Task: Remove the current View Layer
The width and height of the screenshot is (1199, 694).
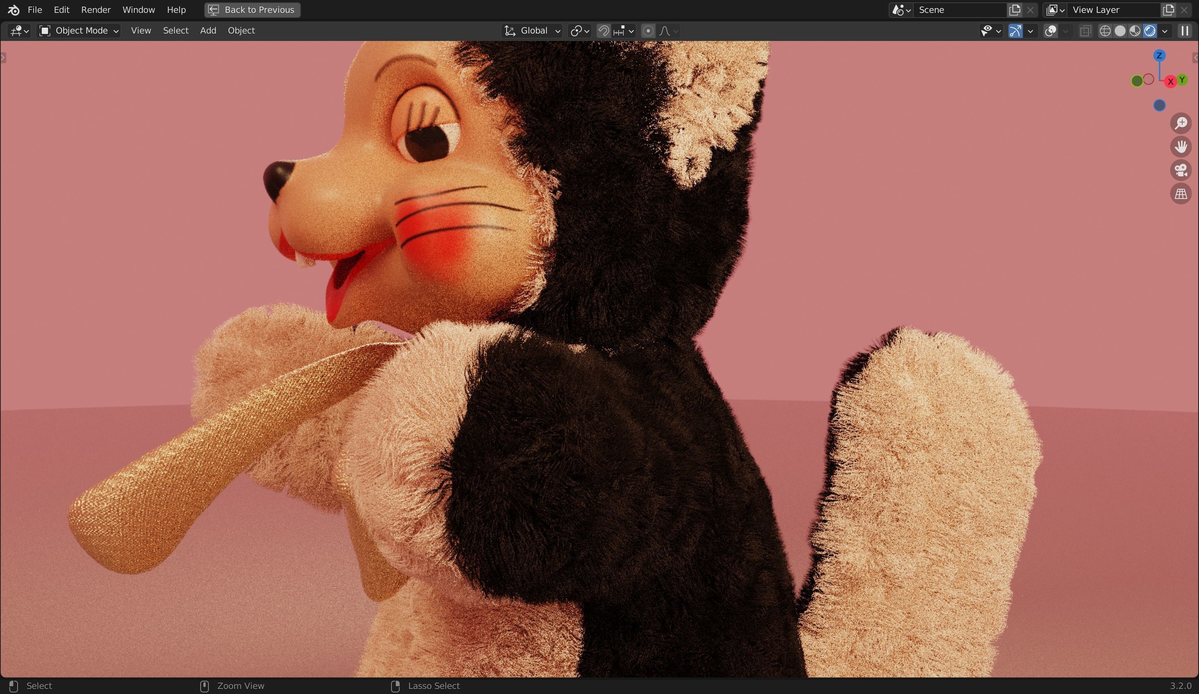Action: coord(1184,10)
